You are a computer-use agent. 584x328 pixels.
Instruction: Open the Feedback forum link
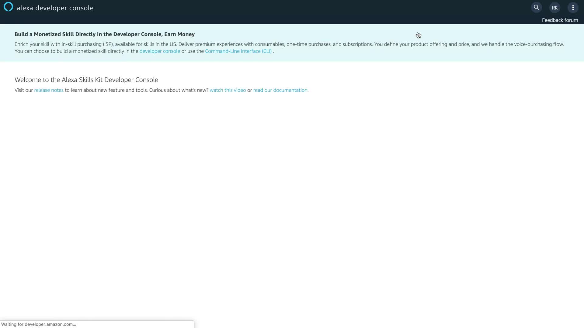pos(560,20)
